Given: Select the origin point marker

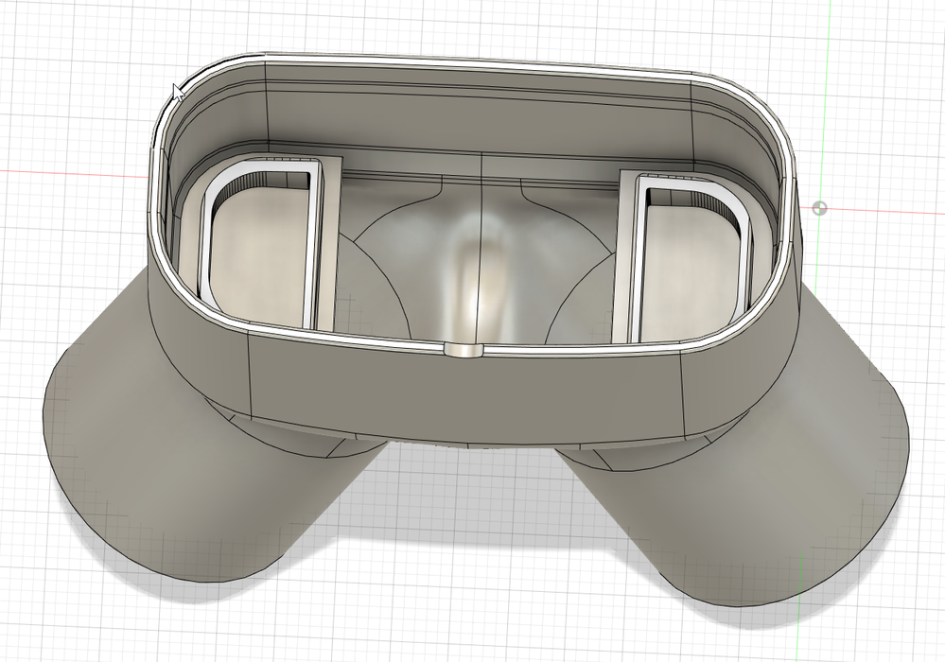Looking at the screenshot, I should point(819,208).
